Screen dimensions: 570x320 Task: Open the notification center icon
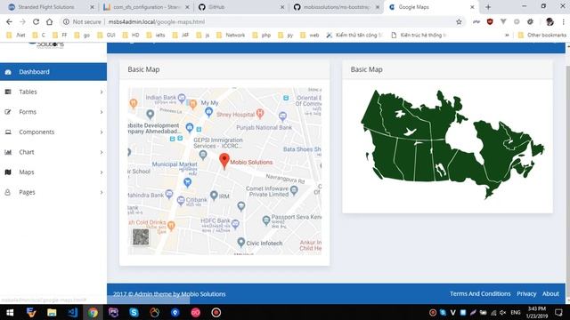(x=558, y=312)
